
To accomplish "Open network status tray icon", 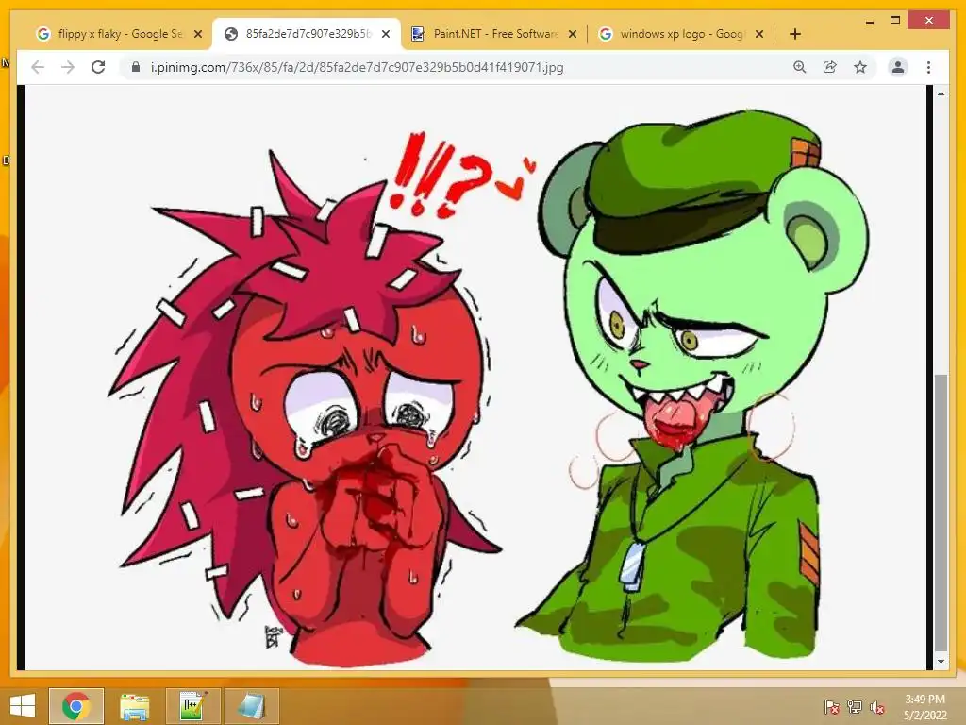I will pos(855,707).
